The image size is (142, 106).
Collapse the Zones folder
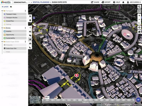2,28
